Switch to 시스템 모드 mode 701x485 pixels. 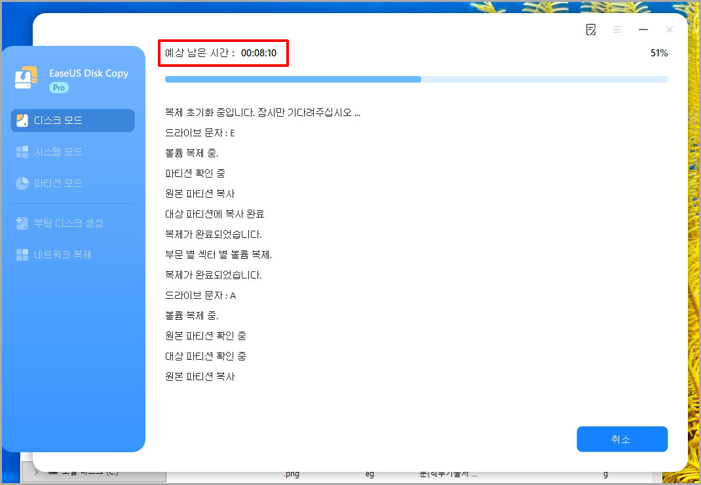[x=72, y=151]
